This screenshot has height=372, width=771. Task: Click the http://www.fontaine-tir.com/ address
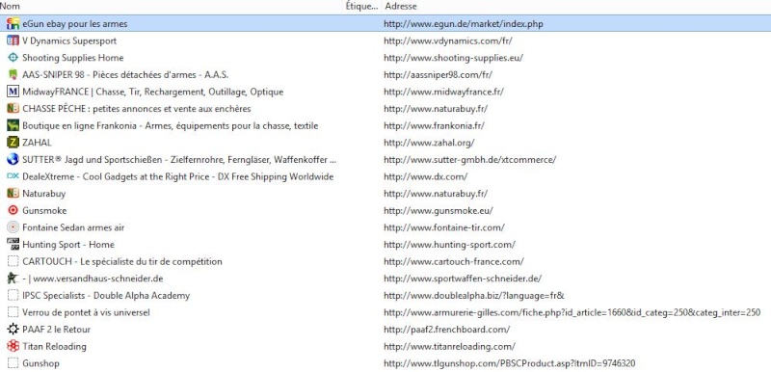[444, 227]
